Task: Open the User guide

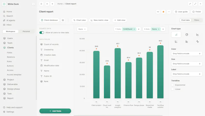Action: pos(181,12)
